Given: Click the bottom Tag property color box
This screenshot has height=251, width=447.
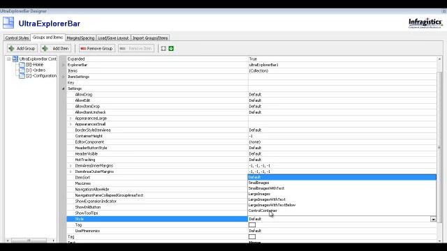Looking at the screenshot, I should (252, 236).
